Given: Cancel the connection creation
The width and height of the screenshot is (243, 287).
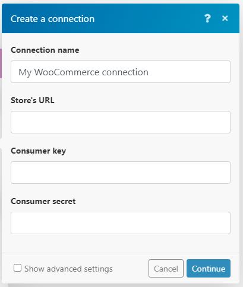Looking at the screenshot, I should tap(166, 268).
